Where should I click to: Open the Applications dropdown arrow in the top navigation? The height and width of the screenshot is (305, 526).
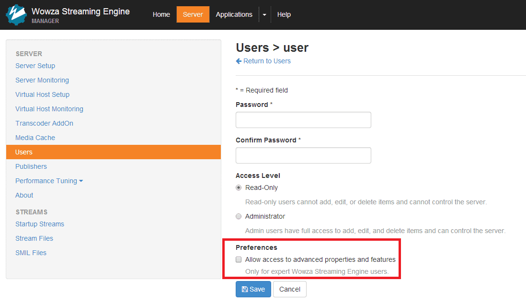264,15
